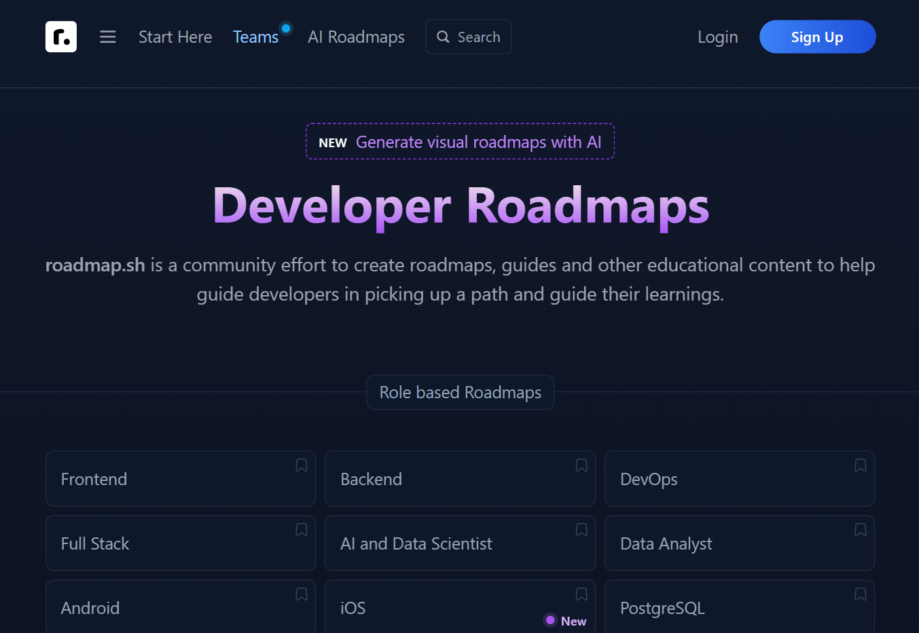Open the DevOps roadmap card

(740, 479)
